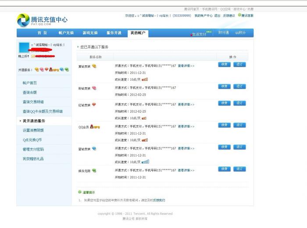Click yellow diamond icon in sidebar 开通服务 row
The height and width of the screenshot is (228, 307).
[x=36, y=69]
